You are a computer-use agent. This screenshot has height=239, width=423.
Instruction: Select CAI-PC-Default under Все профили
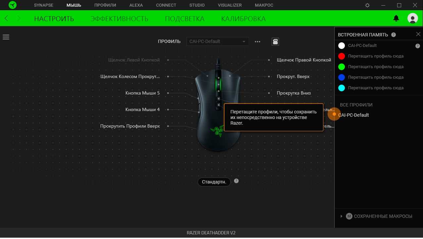[353, 115]
